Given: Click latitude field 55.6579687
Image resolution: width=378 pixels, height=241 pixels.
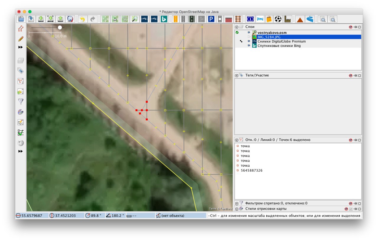Looking at the screenshot, I should pos(32,216).
